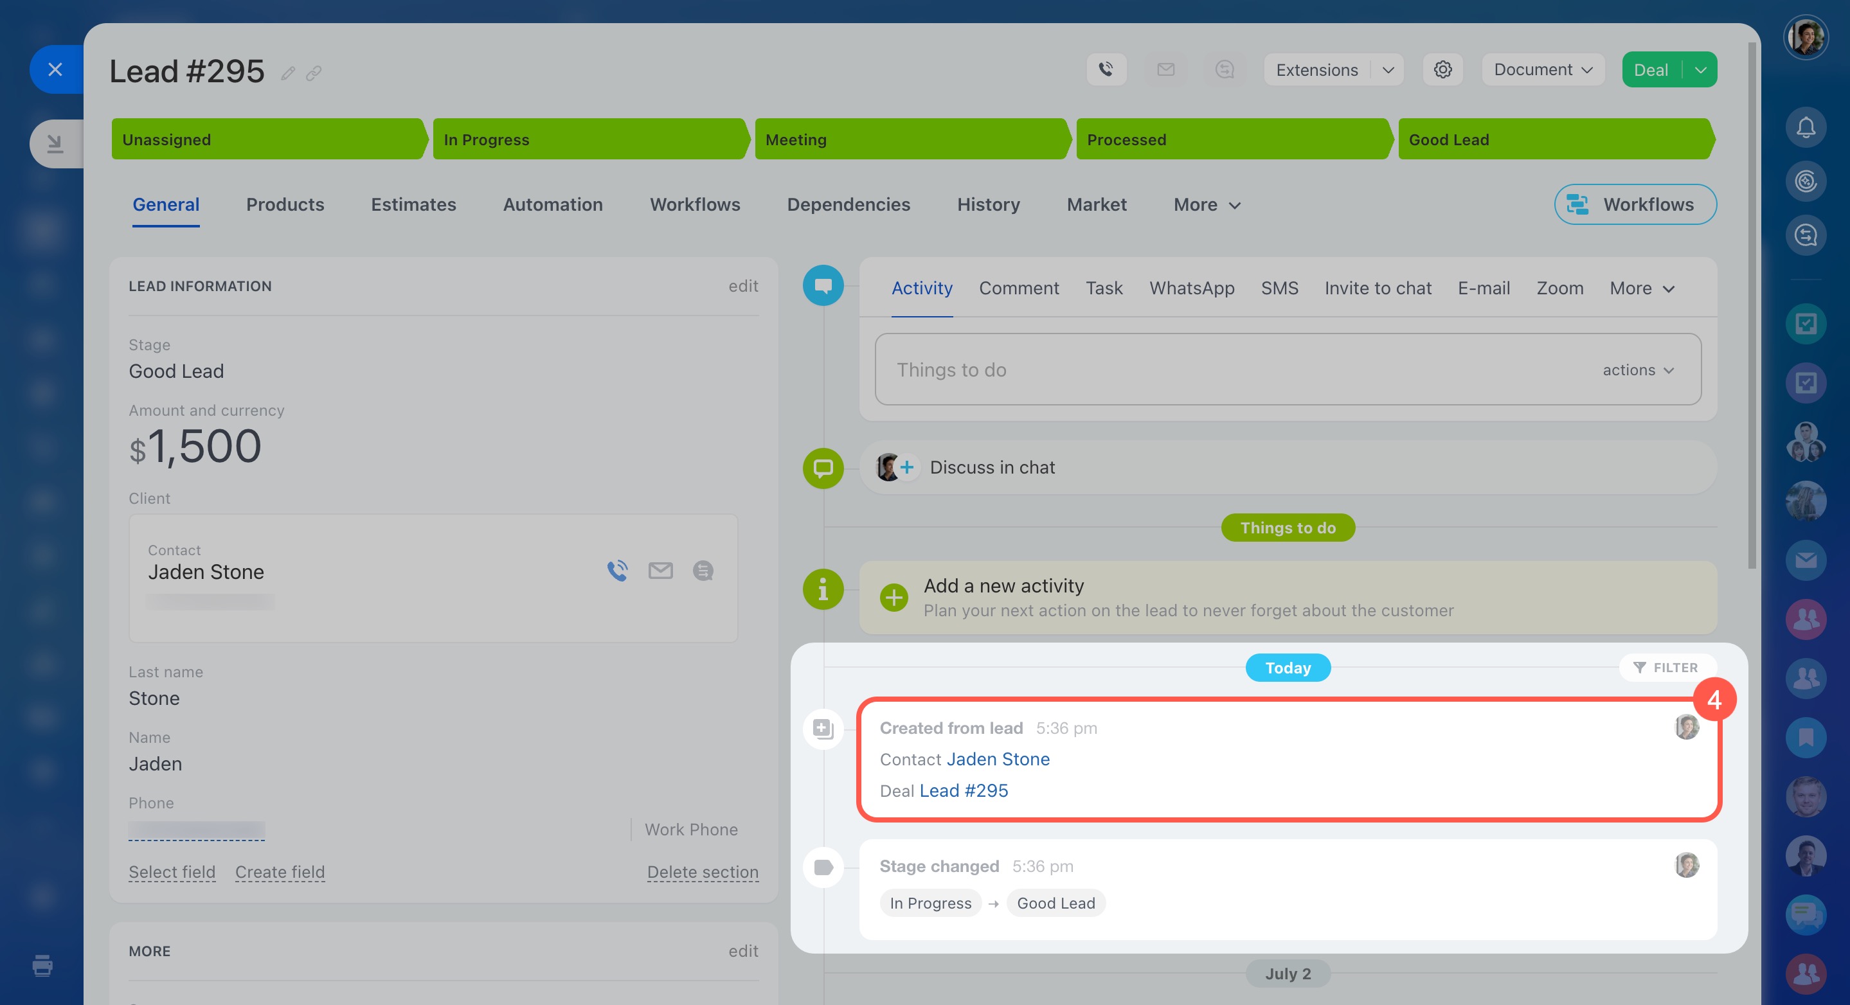
Task: Click the Create field link
Action: tap(280, 872)
